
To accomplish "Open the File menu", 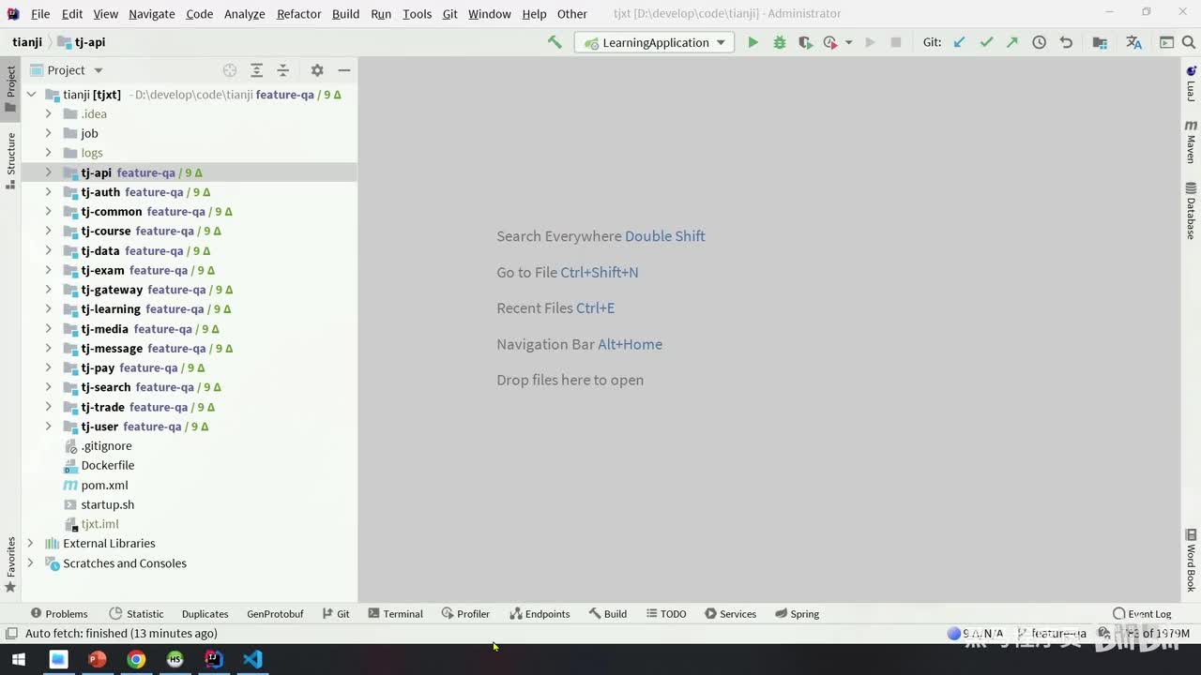I will (40, 14).
